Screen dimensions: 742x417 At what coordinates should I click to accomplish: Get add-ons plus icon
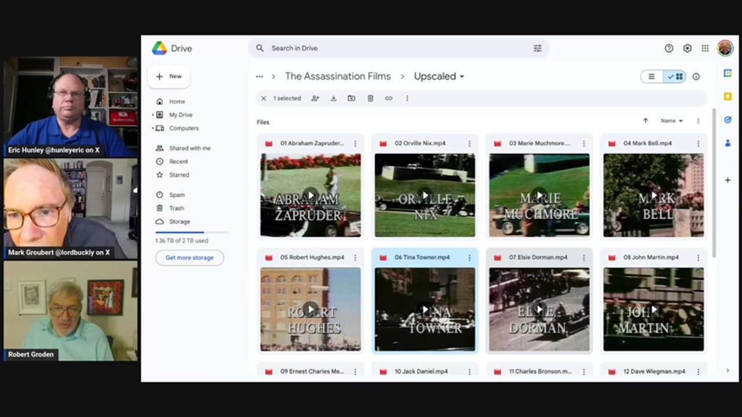[728, 180]
